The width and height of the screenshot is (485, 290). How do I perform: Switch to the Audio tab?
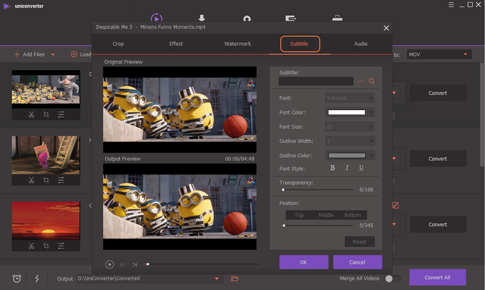(361, 44)
